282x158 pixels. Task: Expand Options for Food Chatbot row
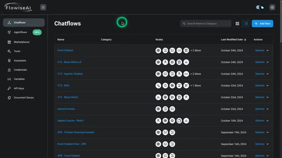[x=262, y=50]
